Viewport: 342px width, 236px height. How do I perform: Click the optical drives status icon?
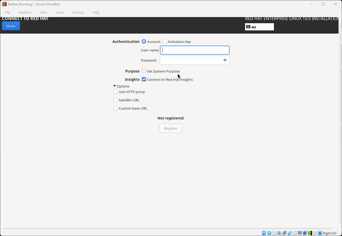[269, 233]
